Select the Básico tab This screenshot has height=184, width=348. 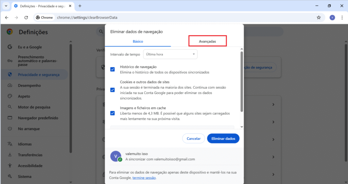click(138, 41)
